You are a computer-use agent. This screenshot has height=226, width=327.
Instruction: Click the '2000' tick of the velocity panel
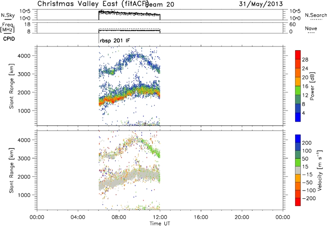click(x=24, y=177)
